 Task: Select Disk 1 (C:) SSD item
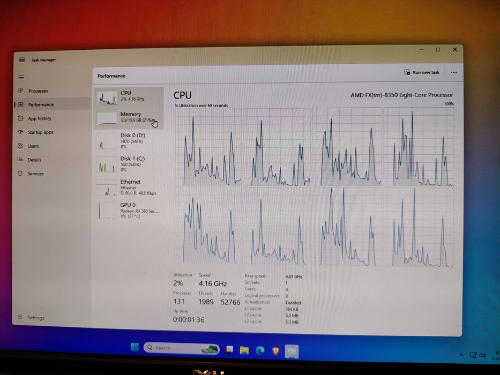coord(129,164)
